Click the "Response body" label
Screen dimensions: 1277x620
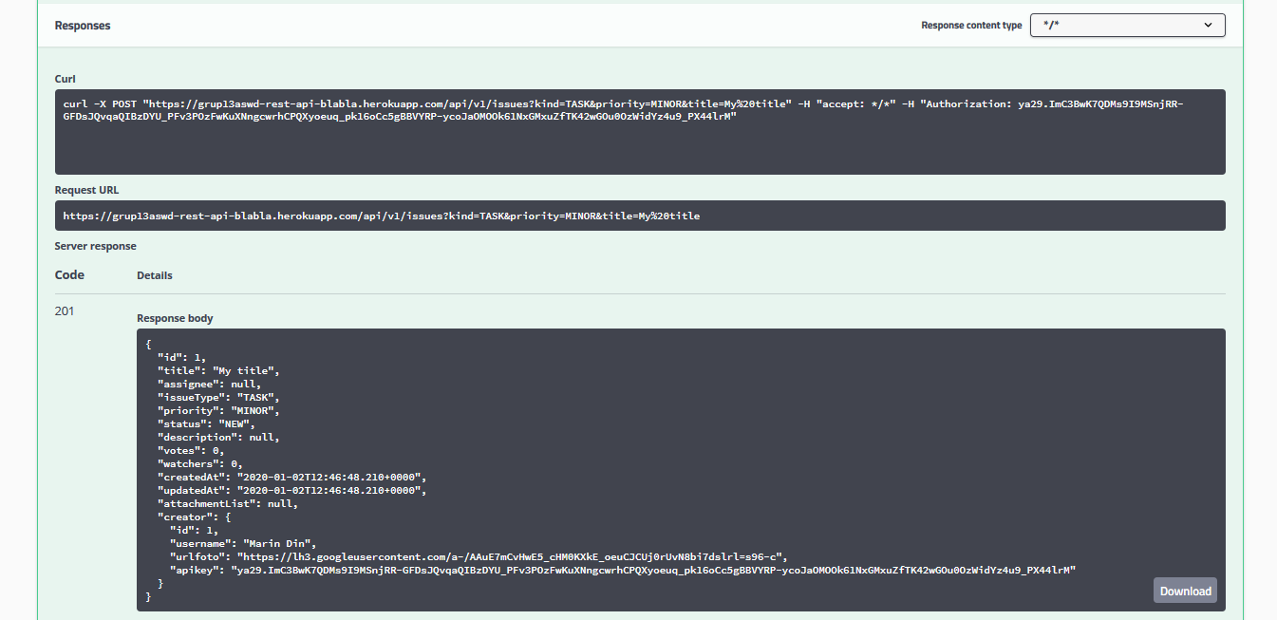[175, 318]
